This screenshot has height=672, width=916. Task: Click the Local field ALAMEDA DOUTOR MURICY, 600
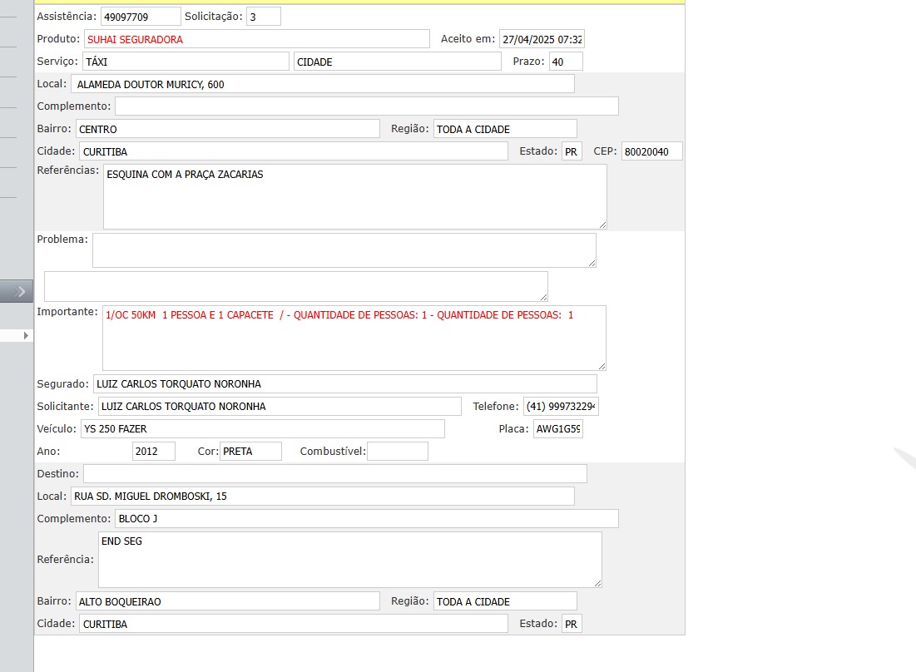pyautogui.click(x=323, y=84)
